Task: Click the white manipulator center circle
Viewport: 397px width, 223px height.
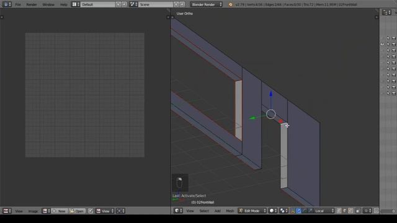Action: [270, 114]
